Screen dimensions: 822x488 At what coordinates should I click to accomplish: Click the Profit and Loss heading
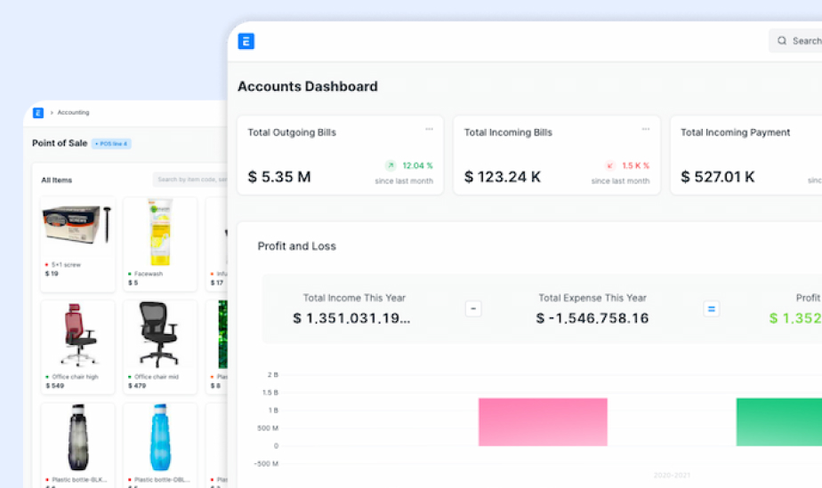pyautogui.click(x=297, y=246)
